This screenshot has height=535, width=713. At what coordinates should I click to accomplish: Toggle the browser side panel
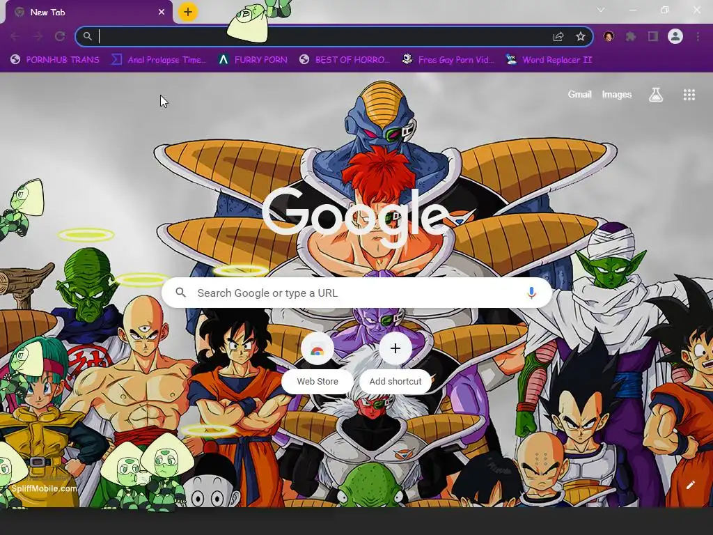pos(653,36)
